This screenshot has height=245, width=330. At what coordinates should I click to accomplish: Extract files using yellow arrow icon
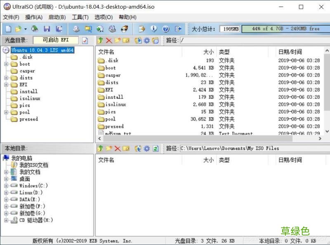tap(100, 40)
